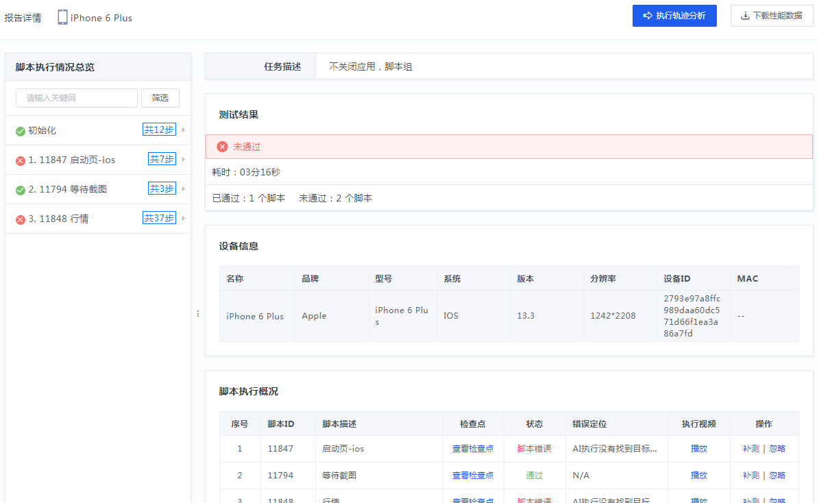Click the AI执行没有找到目标... error text for 11847

click(615, 449)
